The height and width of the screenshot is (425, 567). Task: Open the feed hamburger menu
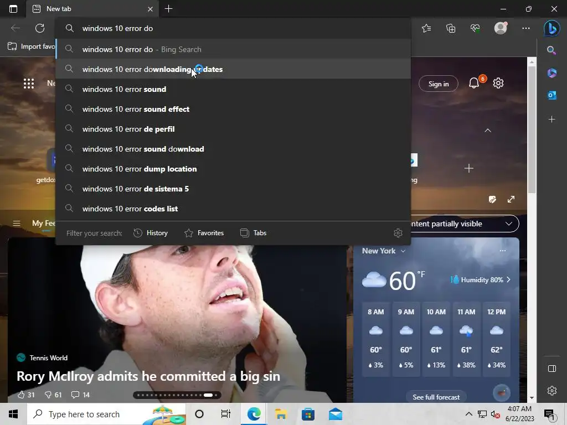(x=16, y=224)
